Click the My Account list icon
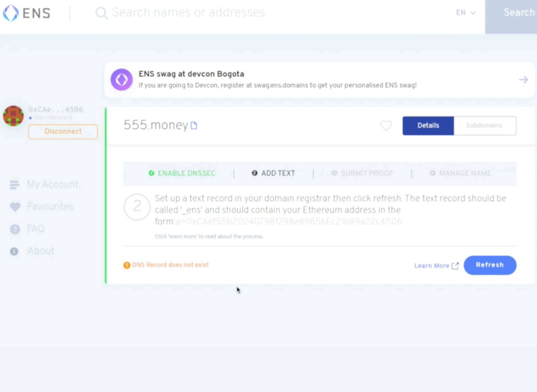The height and width of the screenshot is (392, 537). coord(15,185)
